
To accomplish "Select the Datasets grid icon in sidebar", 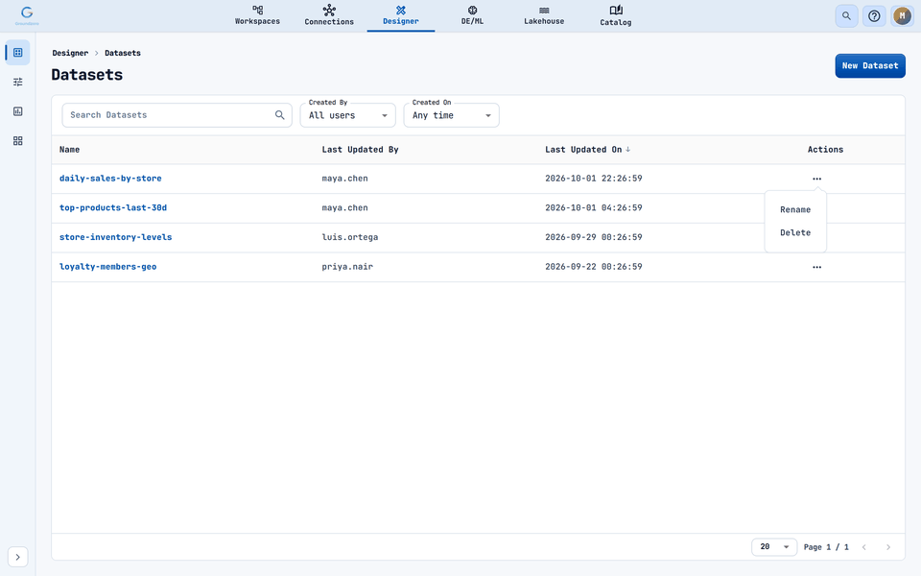I will (17, 52).
